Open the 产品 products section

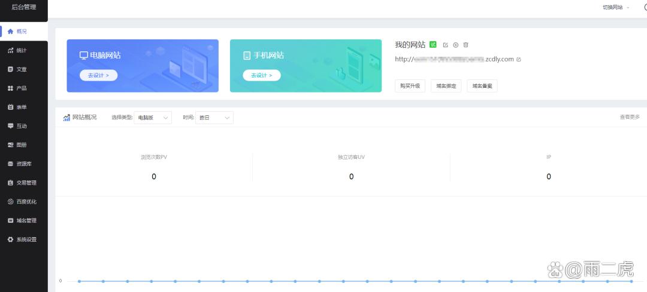[x=23, y=88]
